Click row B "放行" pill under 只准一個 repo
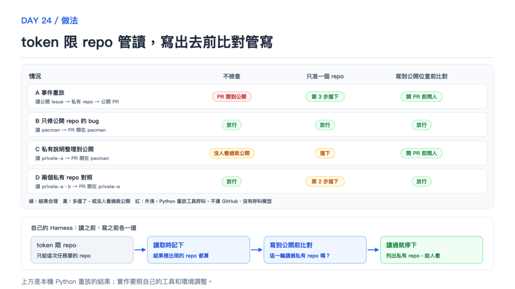 click(x=325, y=125)
